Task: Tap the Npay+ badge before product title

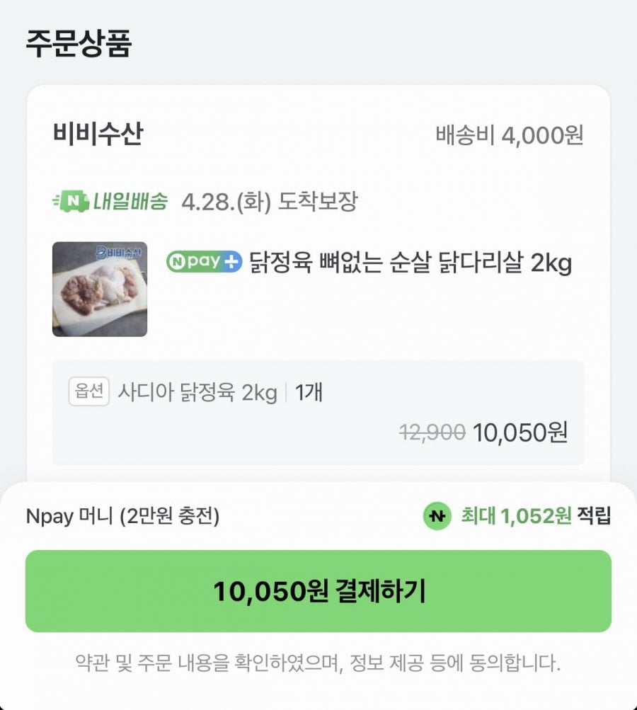Action: click(204, 262)
